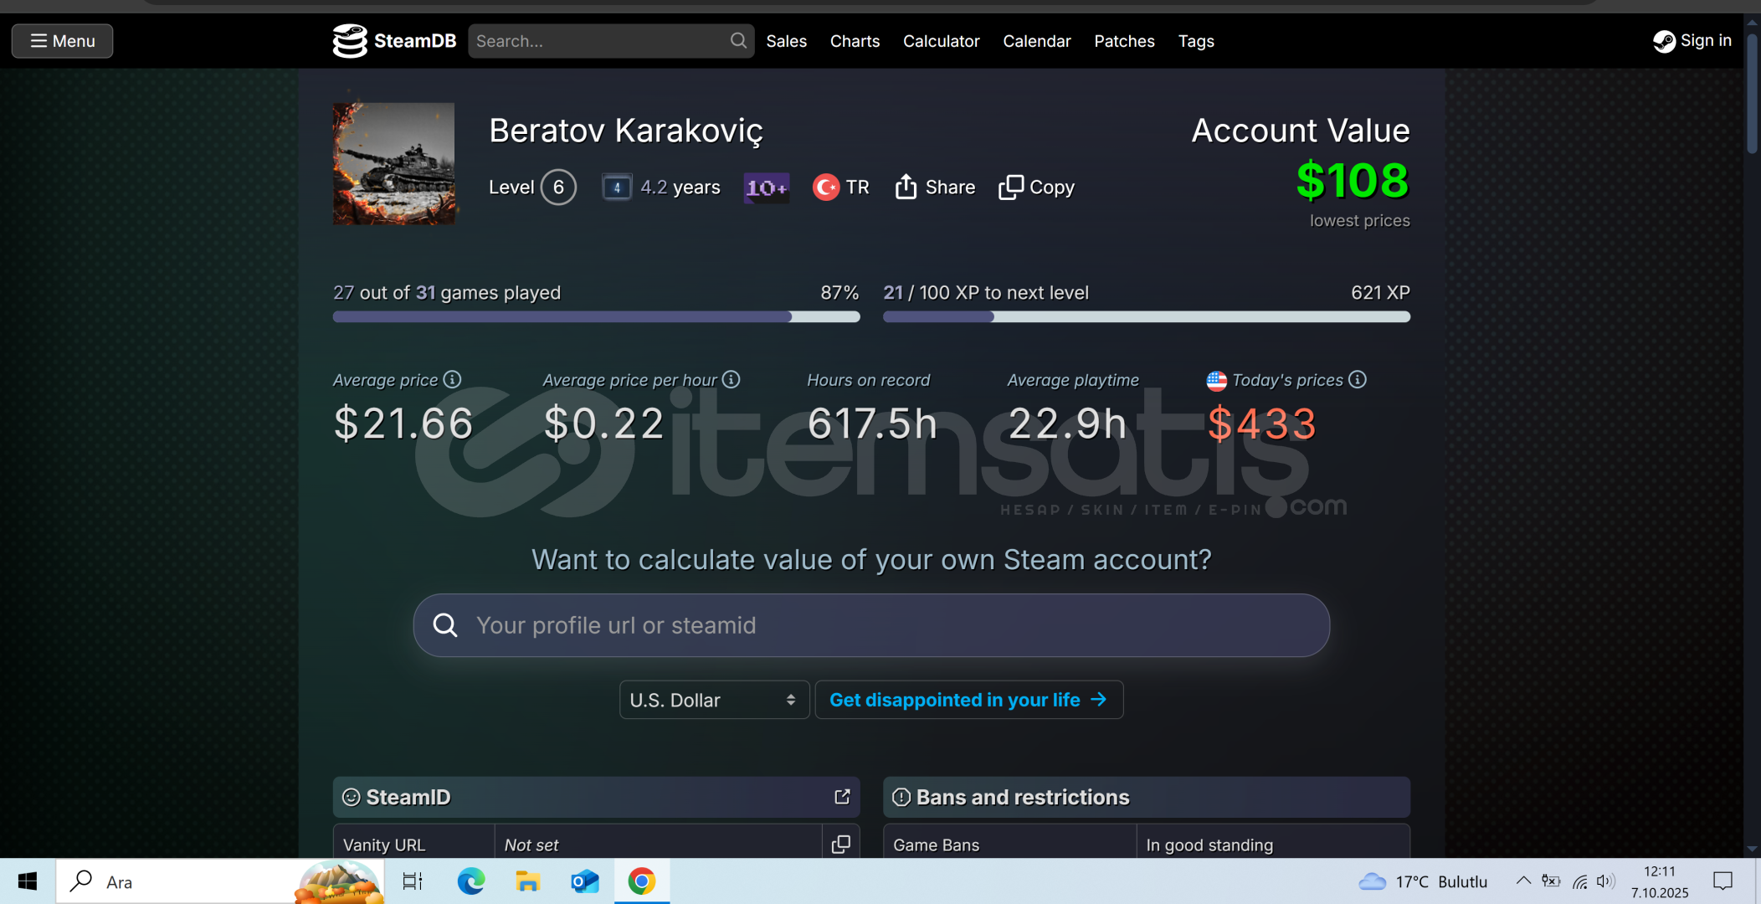Image resolution: width=1761 pixels, height=904 pixels.
Task: Copy the Vanity URL value
Action: (x=841, y=844)
